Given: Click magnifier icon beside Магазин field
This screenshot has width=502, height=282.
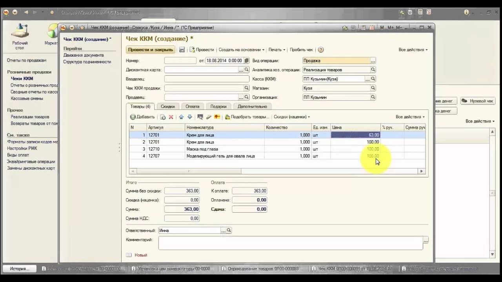Looking at the screenshot, I should pos(373,88).
